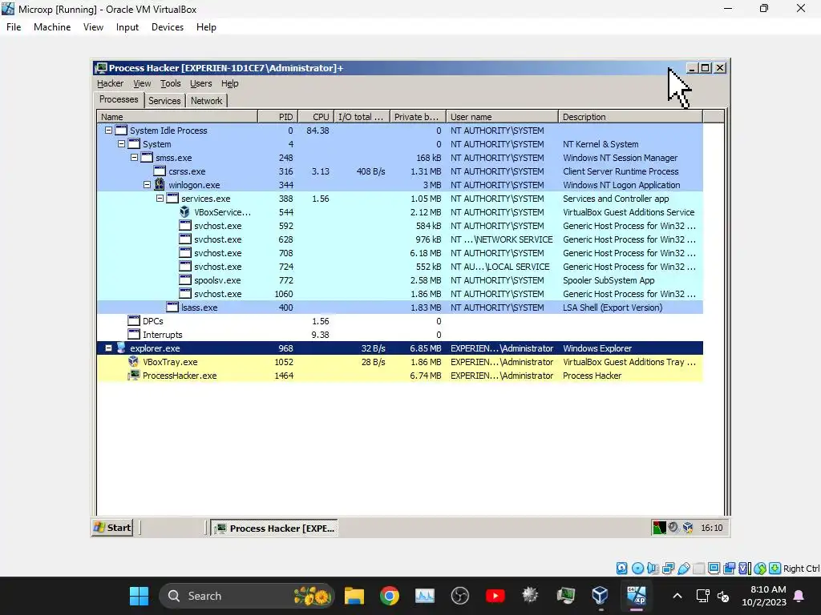
Task: Open the View menu in Process Hacker
Action: coord(142,83)
